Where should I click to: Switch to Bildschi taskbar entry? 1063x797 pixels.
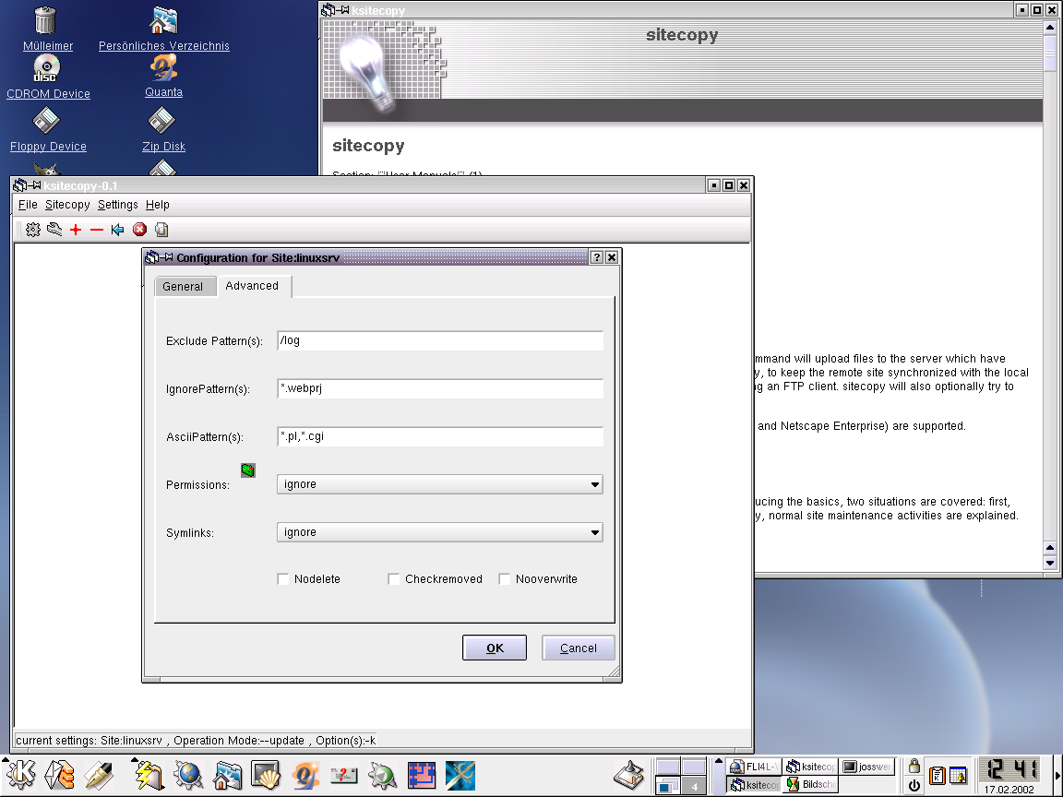(x=811, y=784)
